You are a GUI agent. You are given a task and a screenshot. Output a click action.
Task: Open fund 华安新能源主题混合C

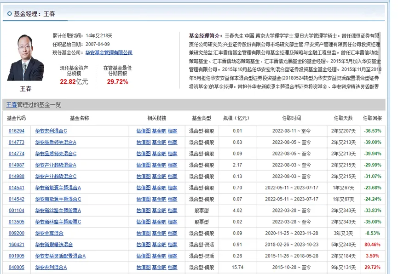pyautogui.click(x=58, y=199)
